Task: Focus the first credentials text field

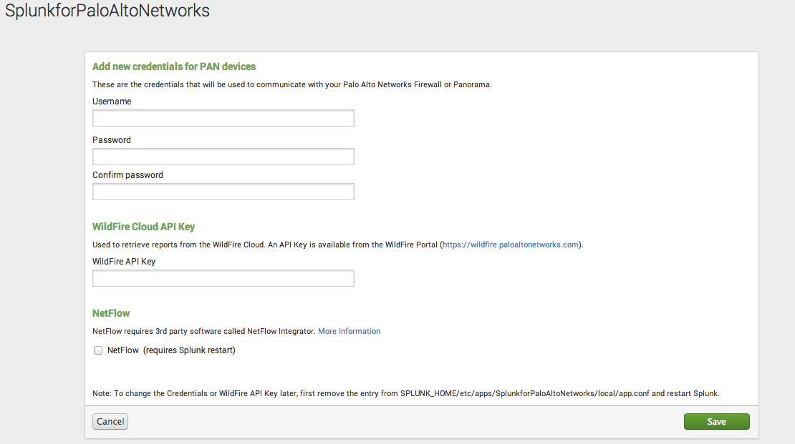Action: coord(222,117)
